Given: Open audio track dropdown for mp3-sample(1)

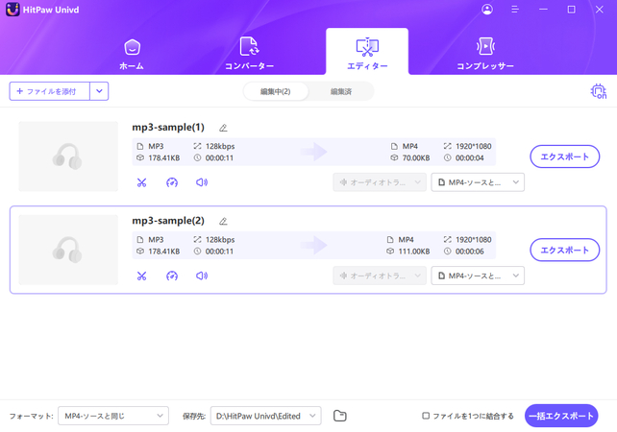Looking at the screenshot, I should [380, 182].
